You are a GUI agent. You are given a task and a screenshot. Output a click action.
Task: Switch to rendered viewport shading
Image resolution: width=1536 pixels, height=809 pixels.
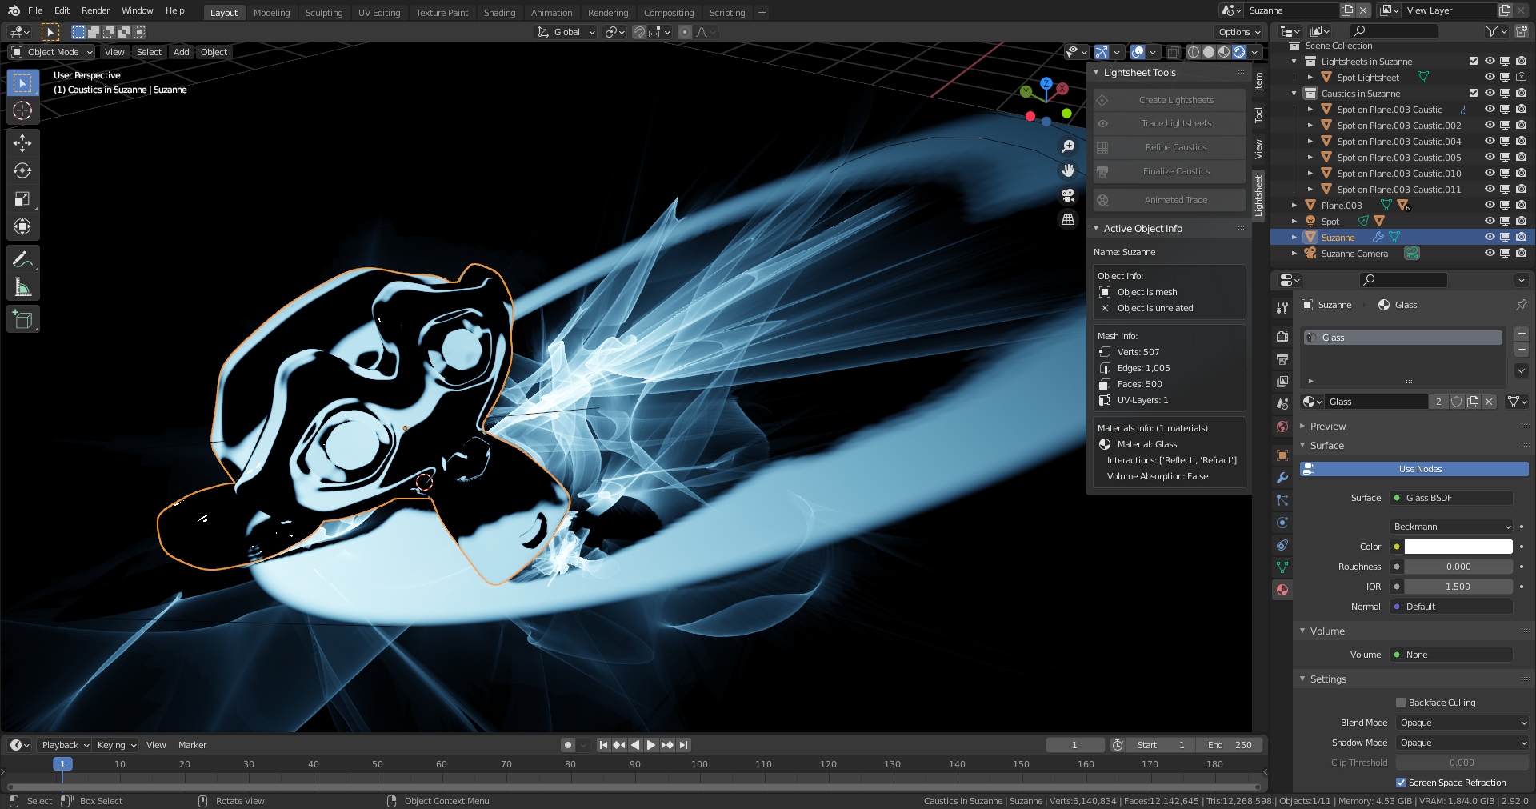1239,52
